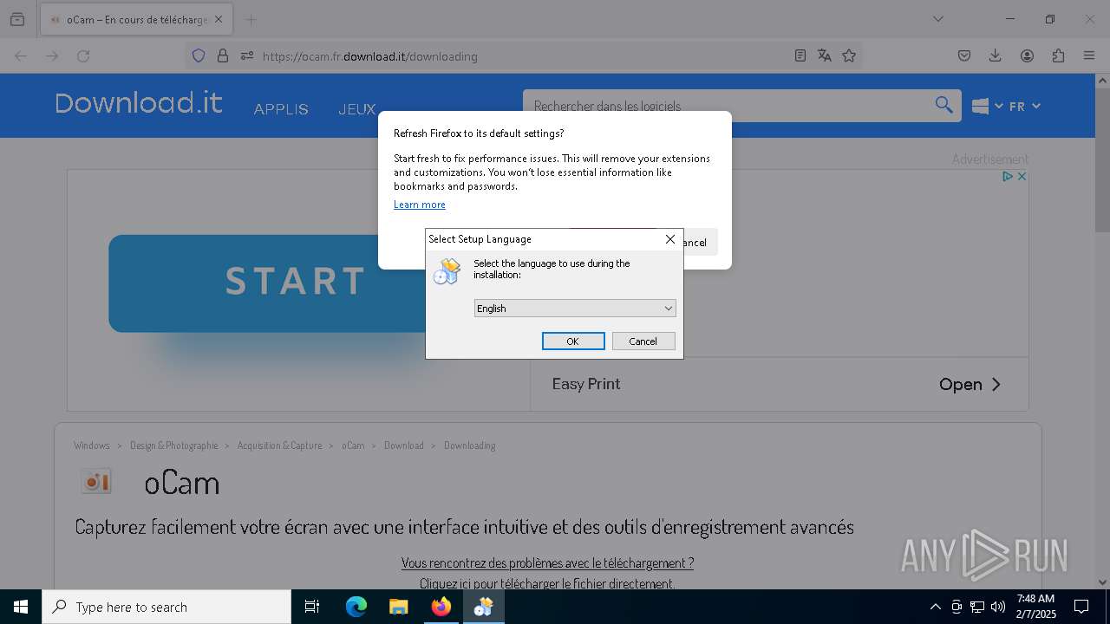
Task: Click Vous rencontrez des problèmes avec le téléchargement link
Action: [x=547, y=562]
